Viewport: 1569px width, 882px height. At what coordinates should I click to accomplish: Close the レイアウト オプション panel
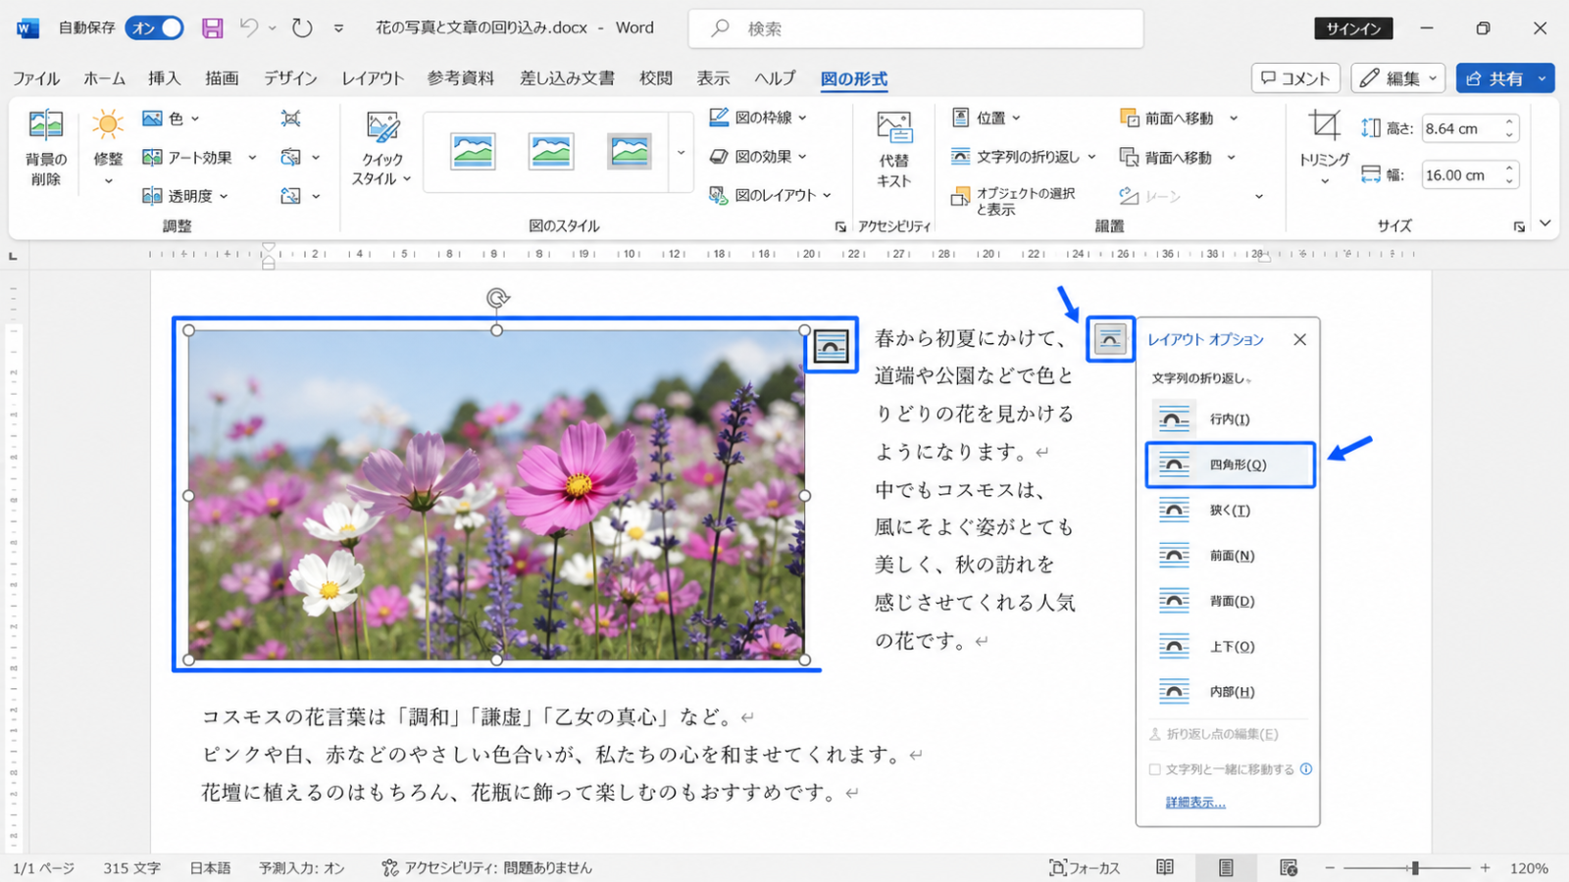[x=1299, y=339]
